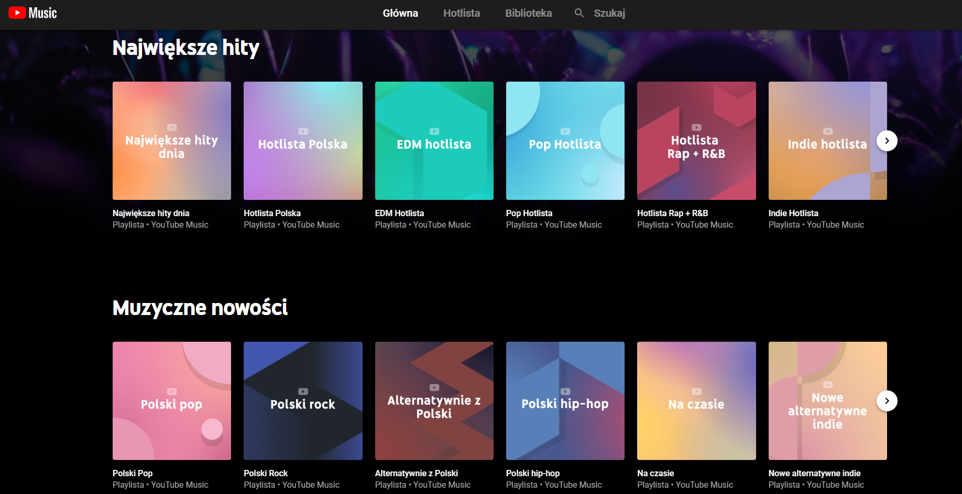Open the Na czasie playlist thumbnail
Screen dimensions: 962x494
(696, 401)
